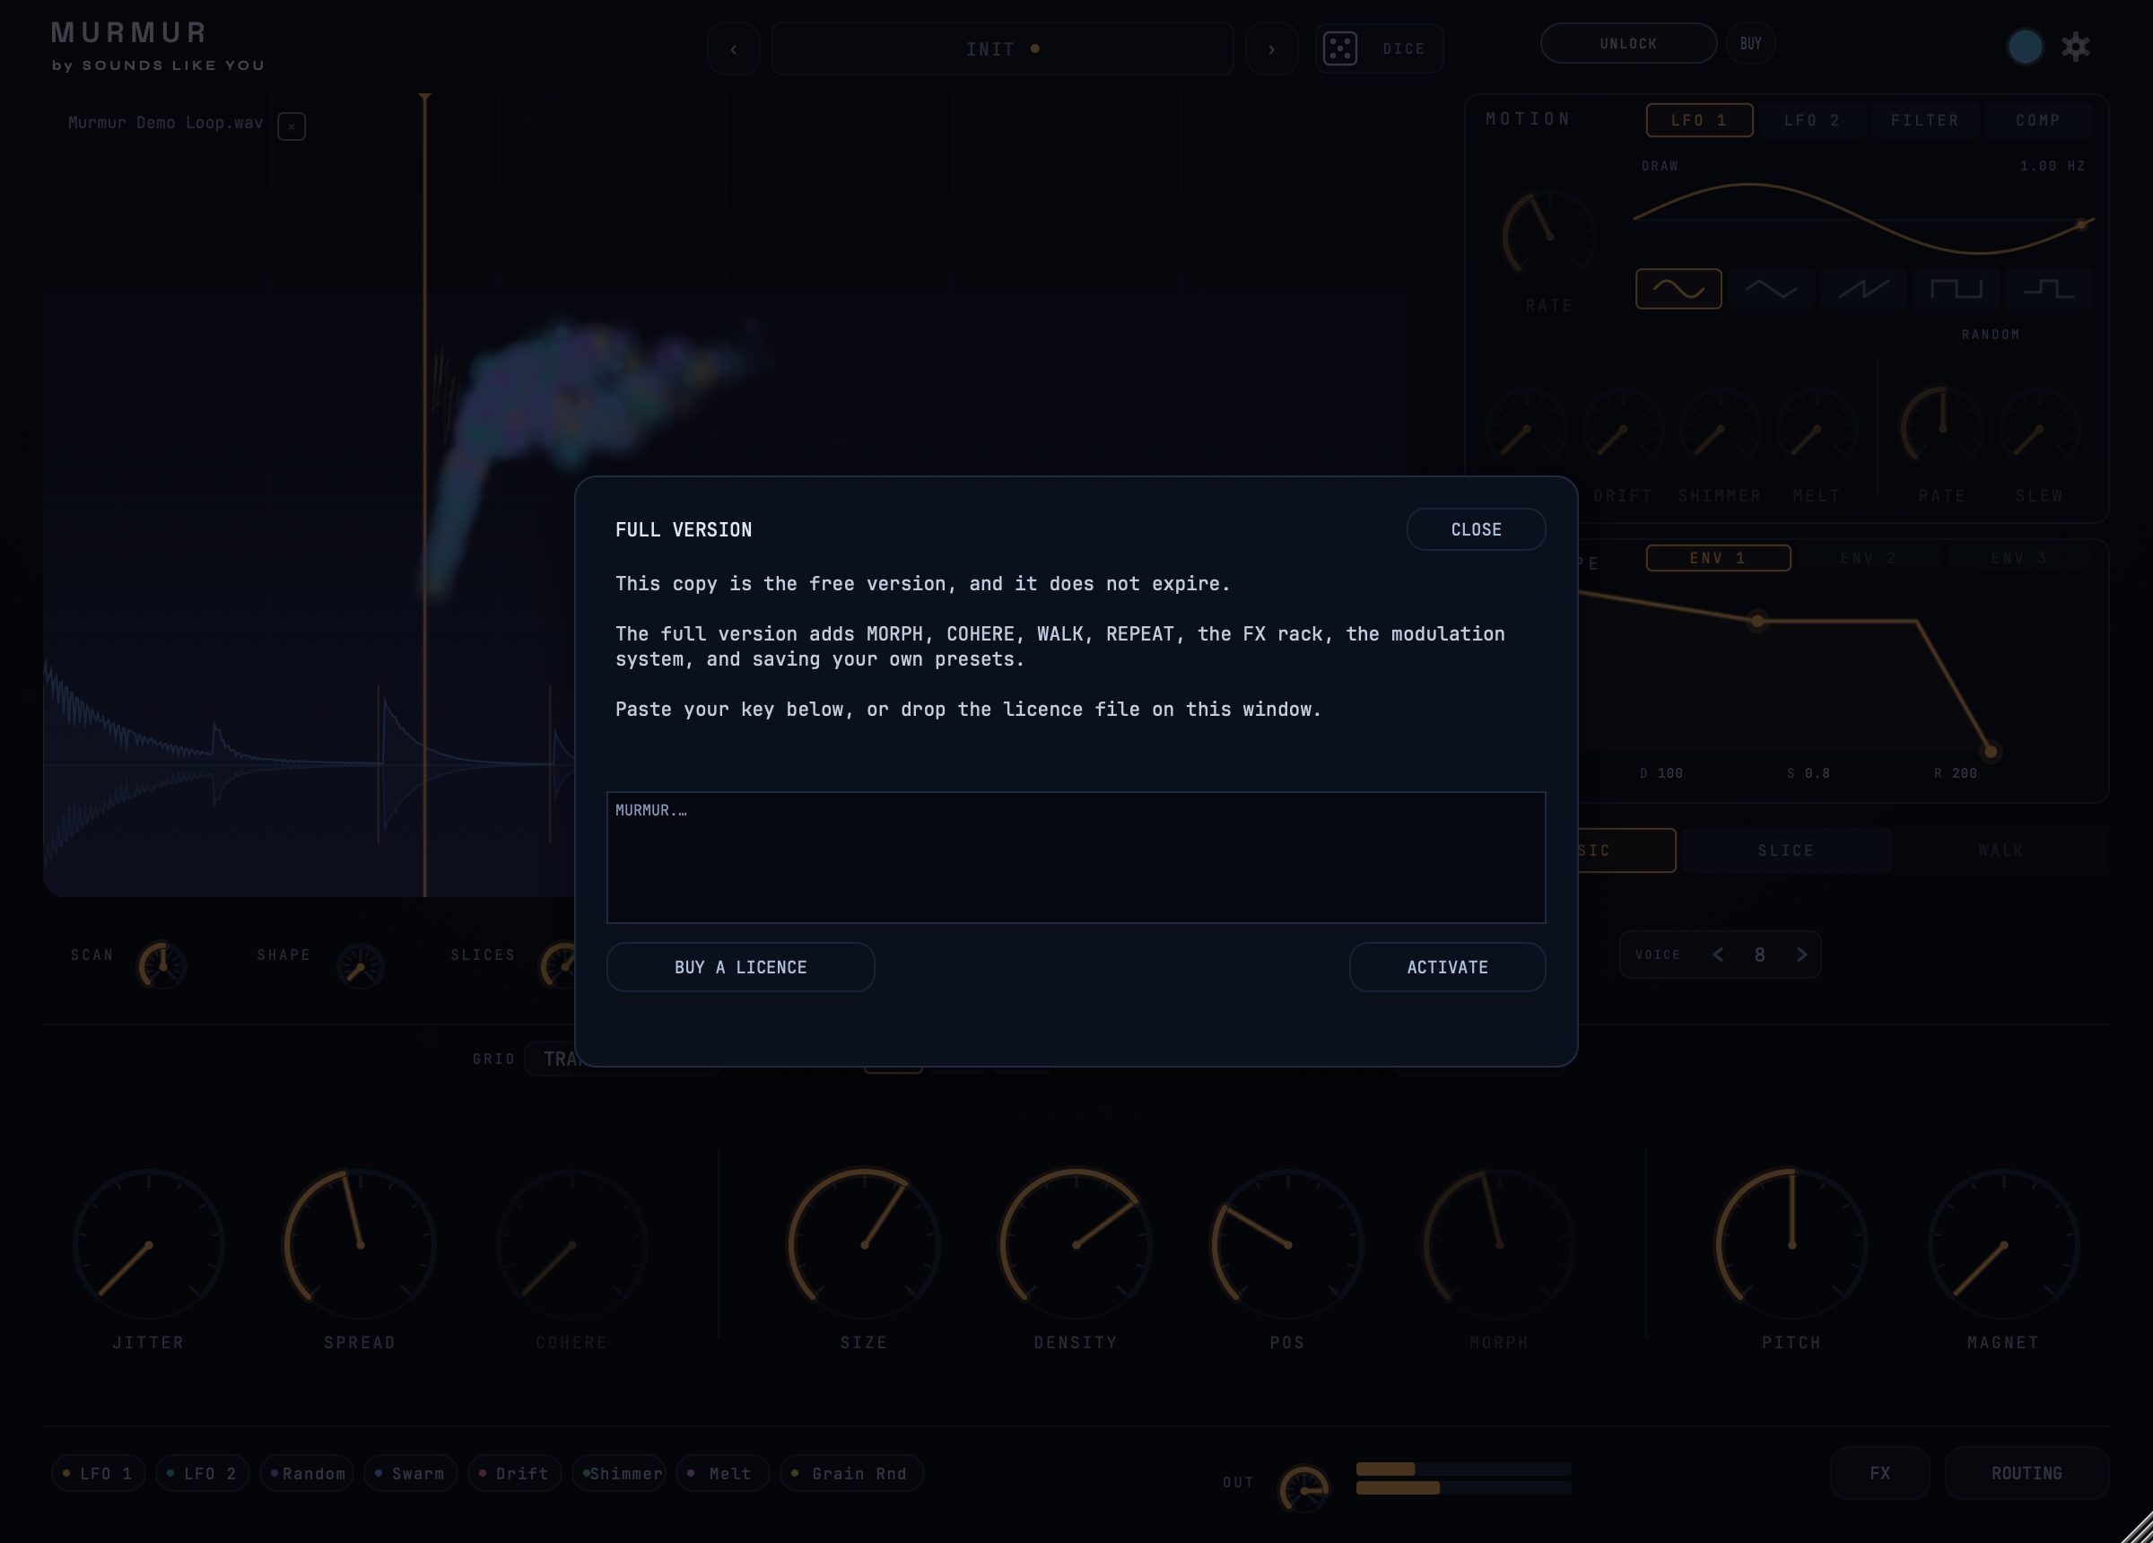Click the envelope sustain node point
The image size is (2153, 1543).
[1757, 621]
